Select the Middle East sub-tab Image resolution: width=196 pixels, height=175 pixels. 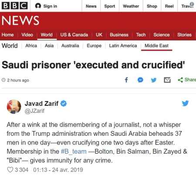click(156, 46)
